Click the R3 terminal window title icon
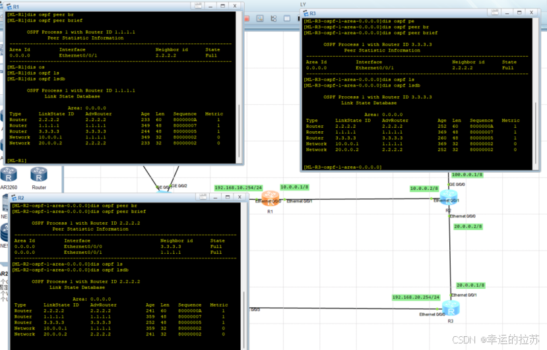Viewport: 547px width, 350px height. tap(306, 13)
